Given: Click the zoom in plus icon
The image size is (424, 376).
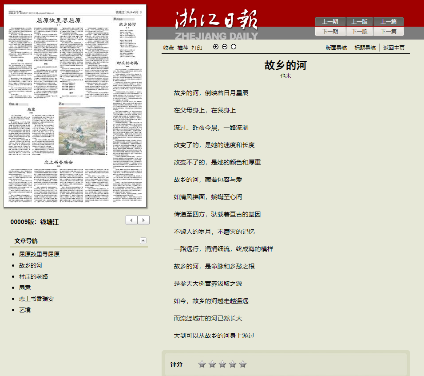Looking at the screenshot, I should (x=215, y=47).
